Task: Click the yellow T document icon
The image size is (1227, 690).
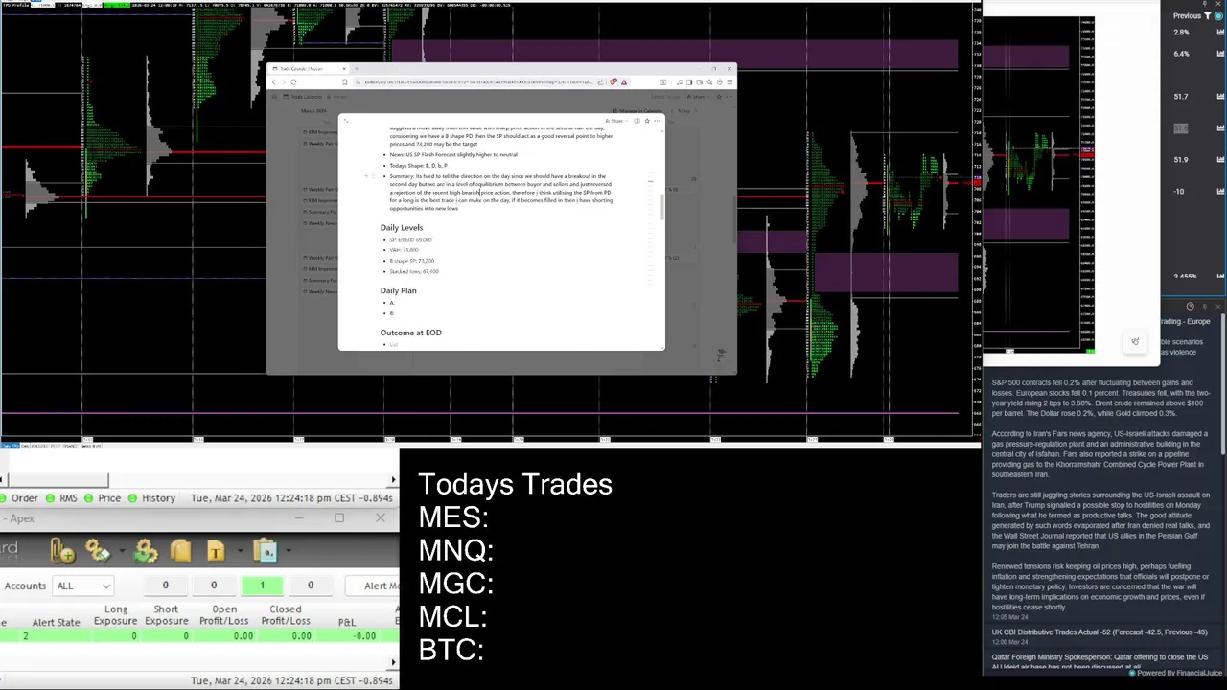Action: 215,551
